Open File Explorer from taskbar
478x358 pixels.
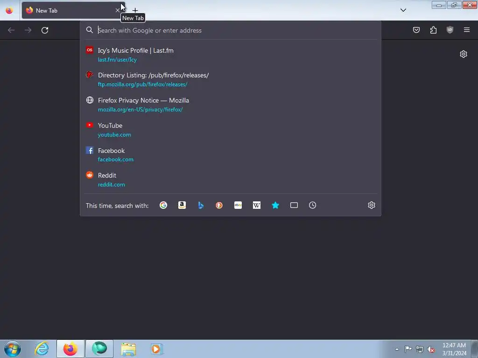pyautogui.click(x=128, y=349)
